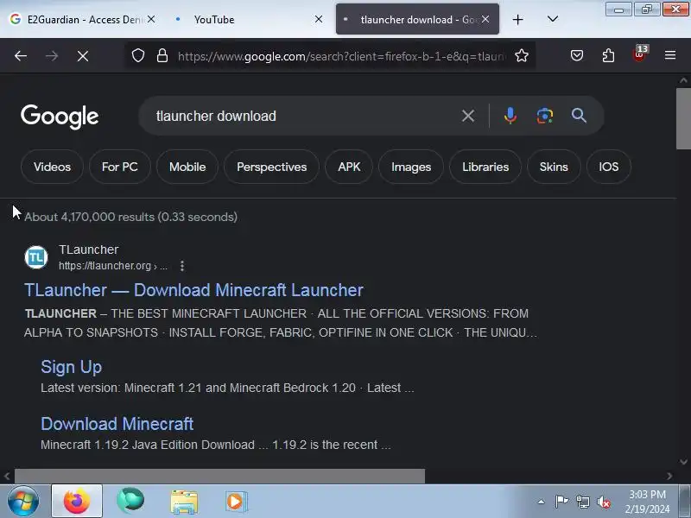The height and width of the screenshot is (518, 691).
Task: Filter results by Perspectives
Action: click(271, 167)
